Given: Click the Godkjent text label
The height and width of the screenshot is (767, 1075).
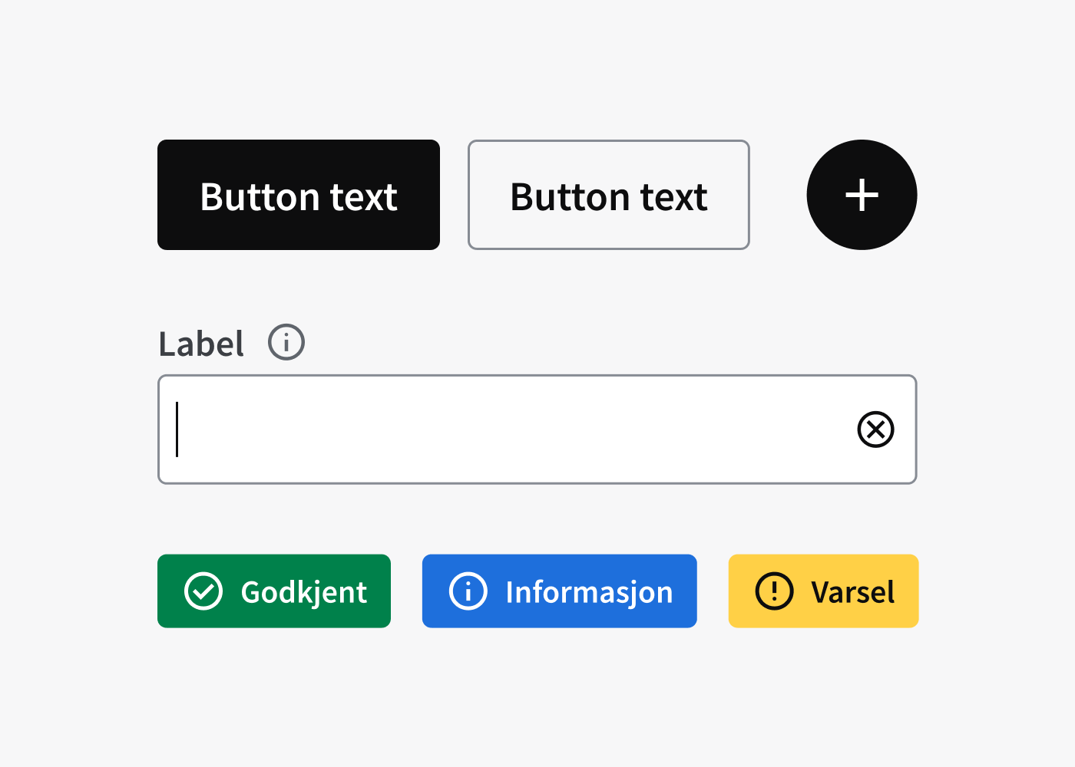Looking at the screenshot, I should (x=303, y=592).
